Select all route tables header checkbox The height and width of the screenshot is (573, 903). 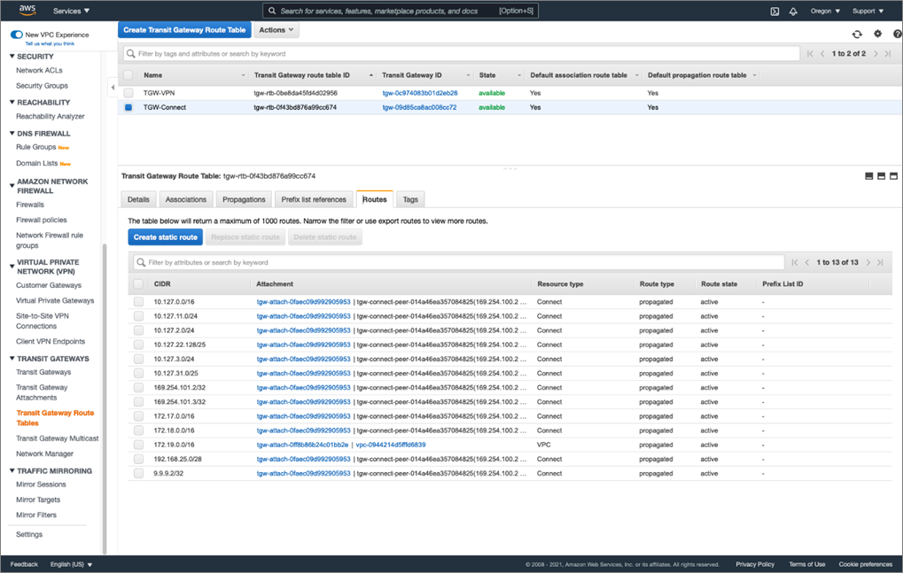128,74
